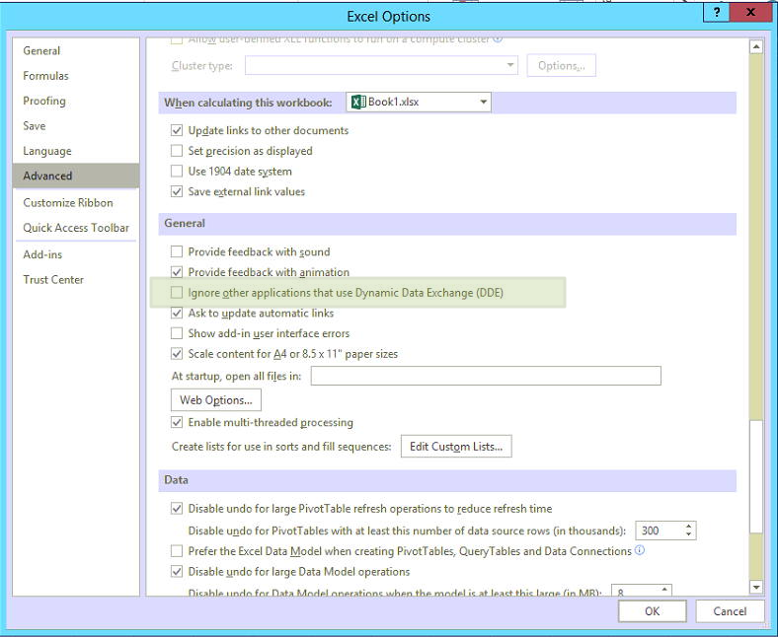Screen dimensions: 778x637
Task: Click the Web Options button
Action: (x=216, y=400)
